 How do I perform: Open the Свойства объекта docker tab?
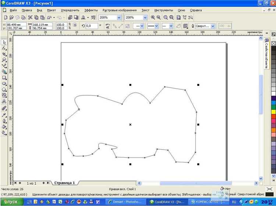point(266,54)
